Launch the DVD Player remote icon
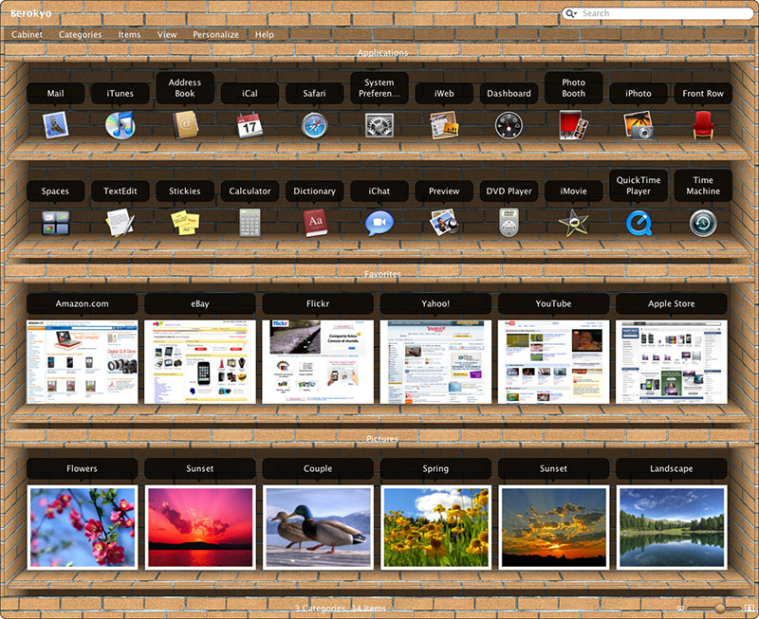 [509, 223]
